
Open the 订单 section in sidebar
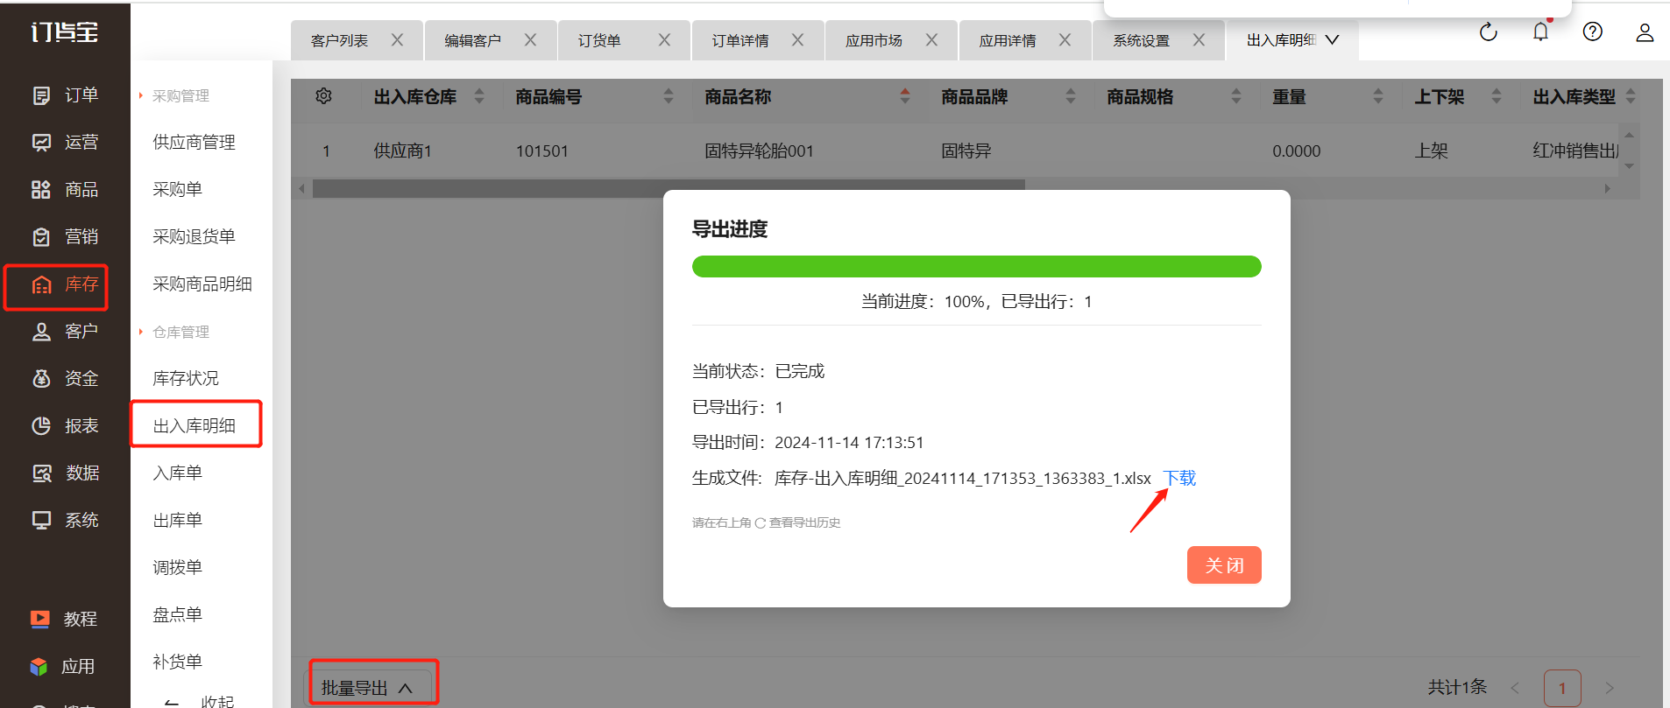[65, 95]
